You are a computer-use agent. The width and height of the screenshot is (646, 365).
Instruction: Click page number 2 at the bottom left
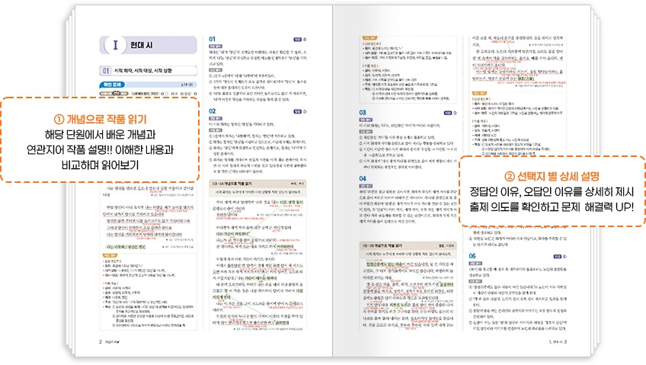click(100, 341)
